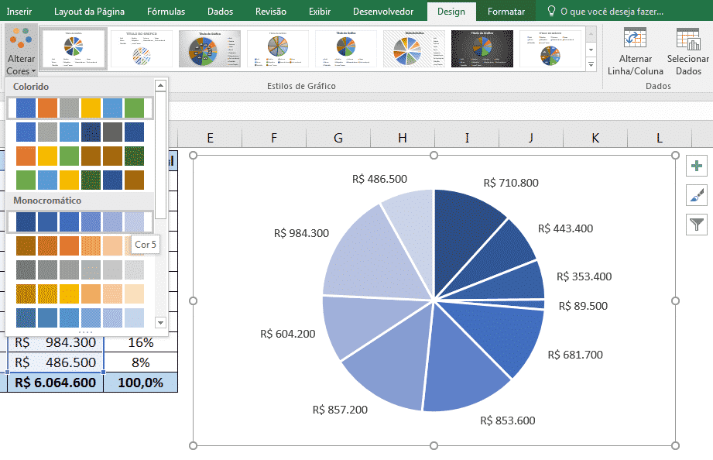The height and width of the screenshot is (460, 713).
Task: Select the first chart style thumbnail
Action: 74,49
